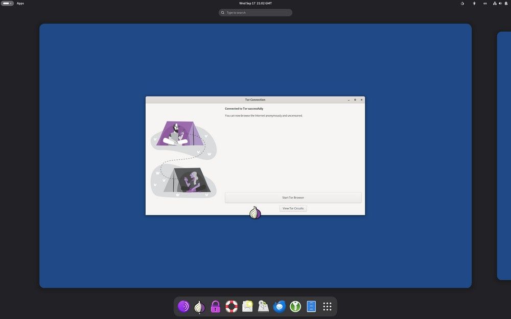Unlock Persistent Storage via the padlock icon

click(215, 306)
